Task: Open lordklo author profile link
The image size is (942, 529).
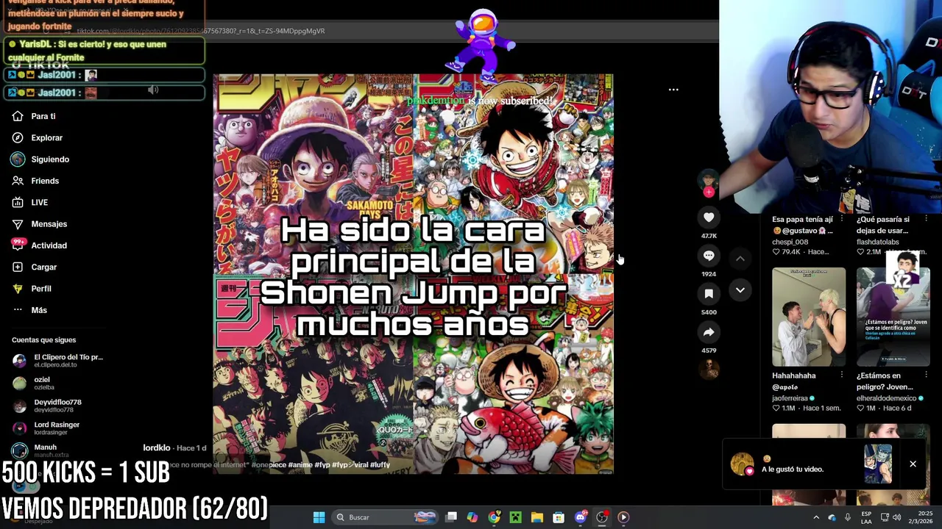Action: [157, 447]
